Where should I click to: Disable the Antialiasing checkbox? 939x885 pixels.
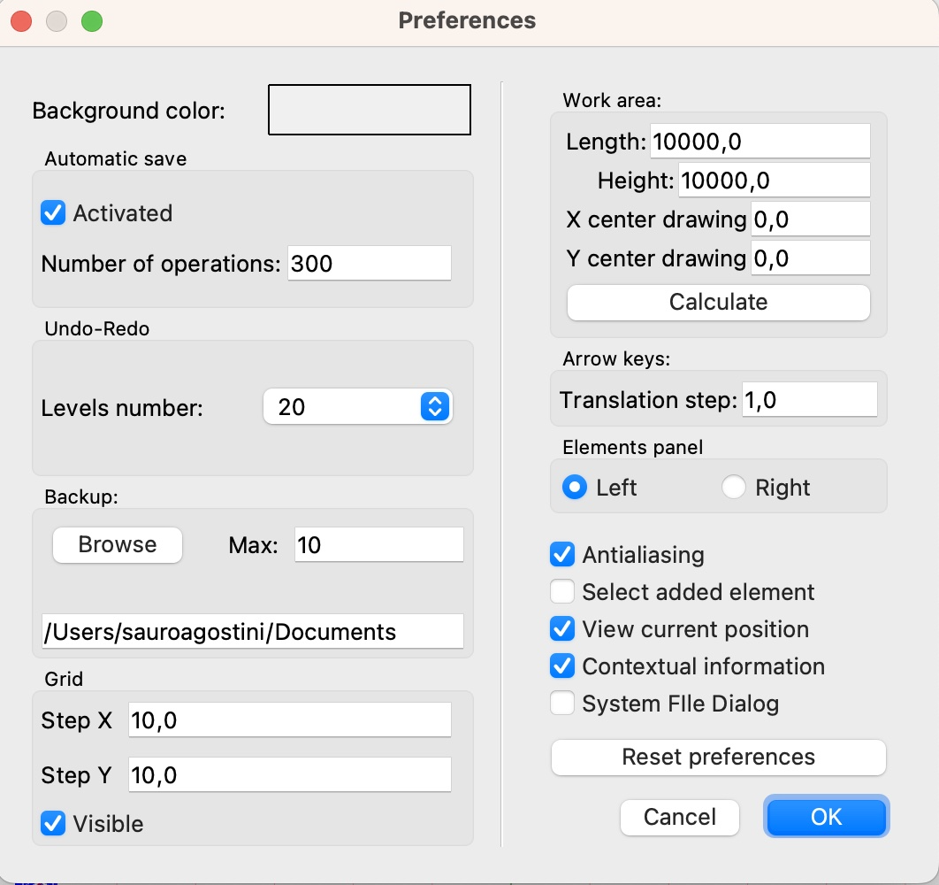[562, 555]
